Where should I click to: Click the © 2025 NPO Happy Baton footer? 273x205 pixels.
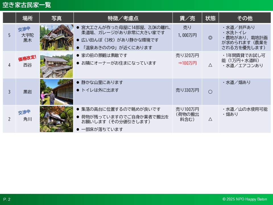point(245,199)
